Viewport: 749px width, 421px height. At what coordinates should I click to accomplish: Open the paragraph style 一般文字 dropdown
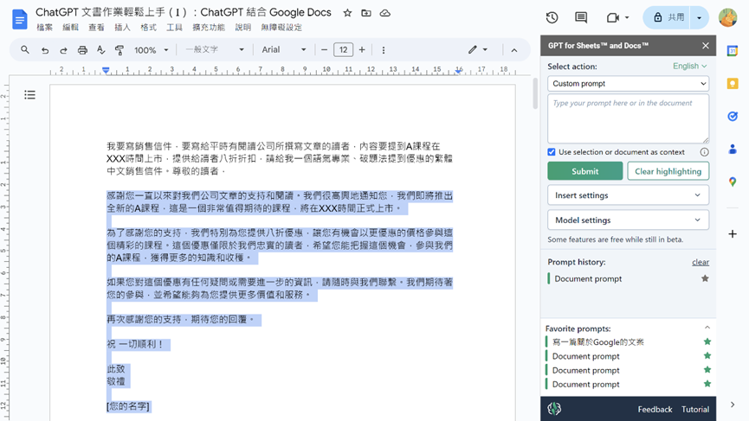pyautogui.click(x=215, y=49)
